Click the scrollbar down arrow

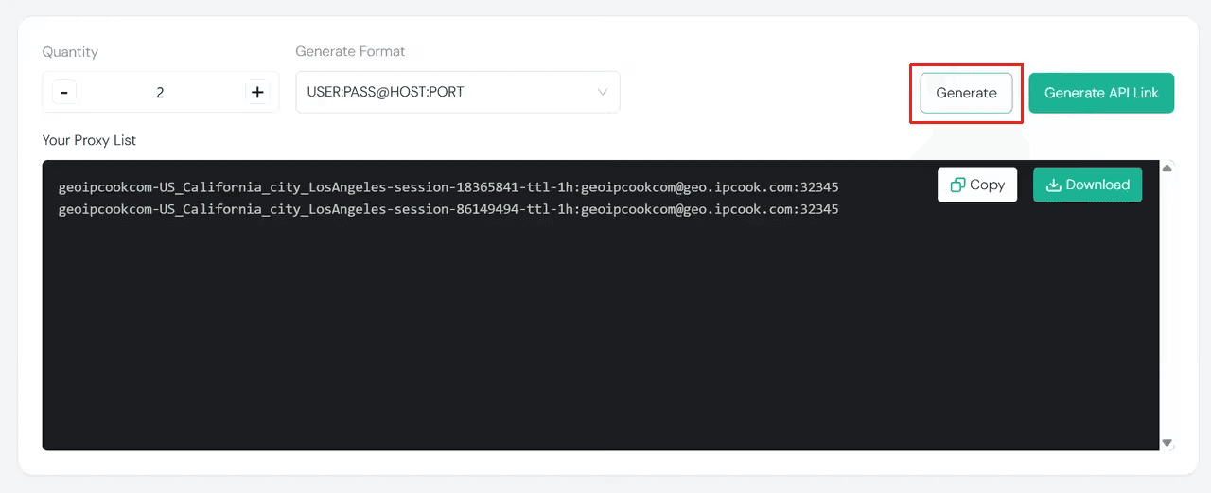[x=1167, y=442]
